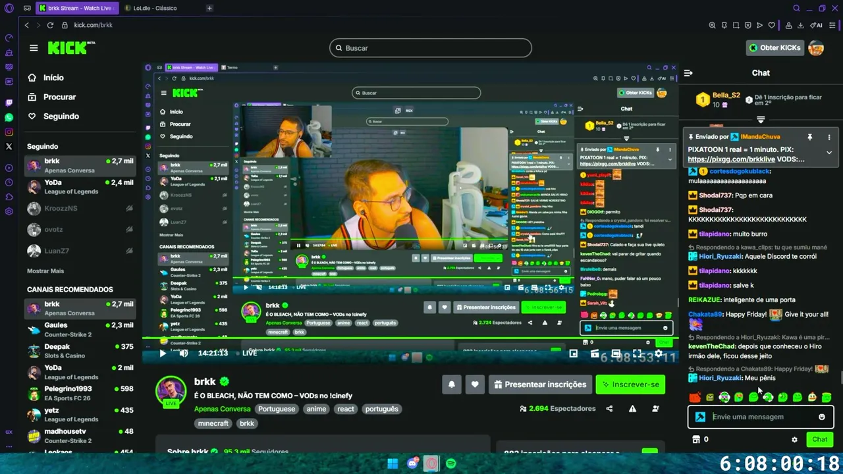Click the Envie uma mensagem chat box
Screen dimensions: 843x474
761,417
